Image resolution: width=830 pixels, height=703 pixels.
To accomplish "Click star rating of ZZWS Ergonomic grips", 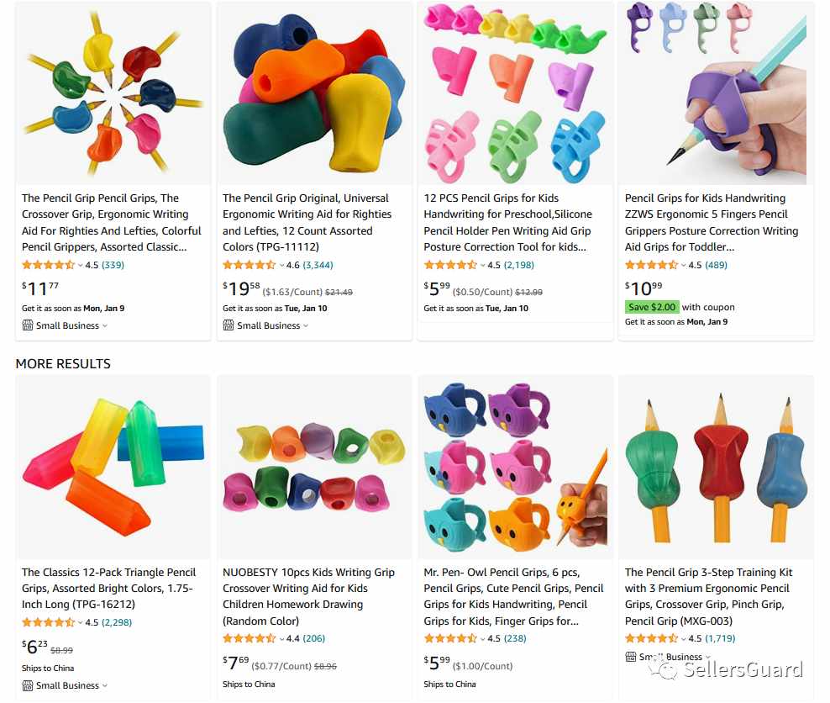I will tap(652, 265).
